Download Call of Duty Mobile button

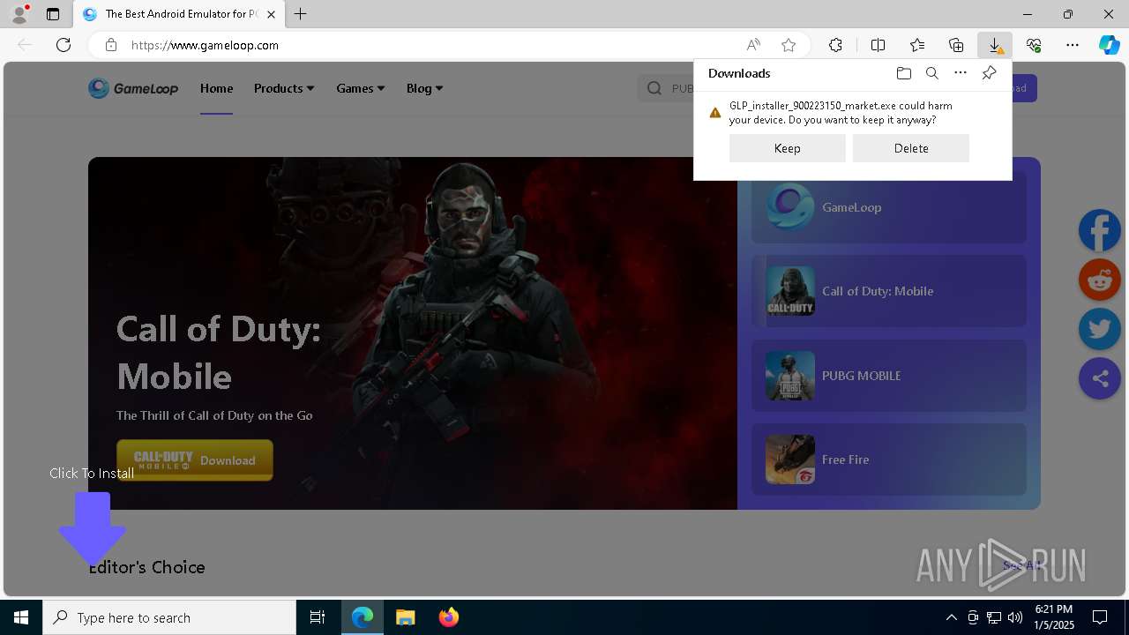click(195, 460)
